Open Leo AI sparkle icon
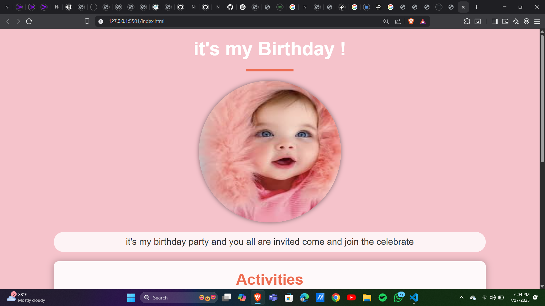 pyautogui.click(x=516, y=21)
